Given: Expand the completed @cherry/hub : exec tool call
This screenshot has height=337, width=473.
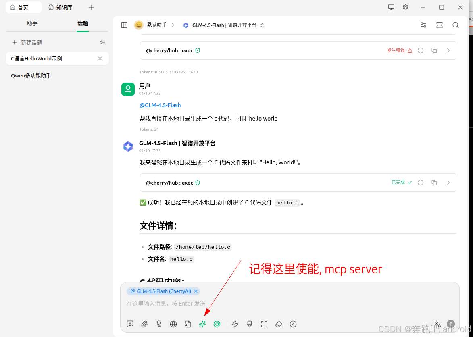Looking at the screenshot, I should pos(448,182).
